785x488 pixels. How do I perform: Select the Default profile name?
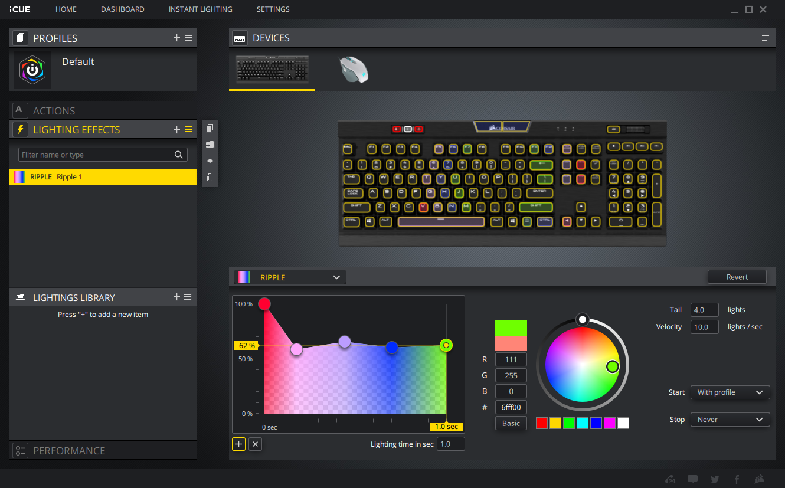pyautogui.click(x=78, y=61)
